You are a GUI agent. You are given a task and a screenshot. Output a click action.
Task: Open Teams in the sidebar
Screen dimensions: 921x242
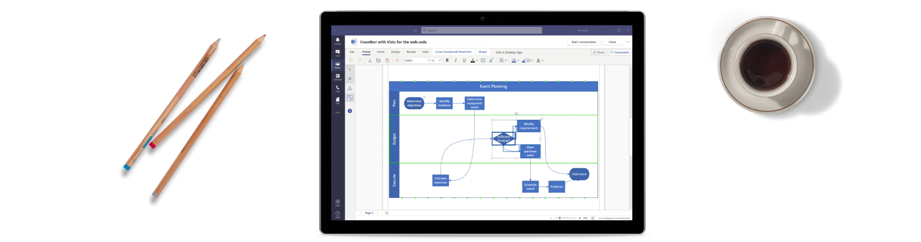point(337,65)
